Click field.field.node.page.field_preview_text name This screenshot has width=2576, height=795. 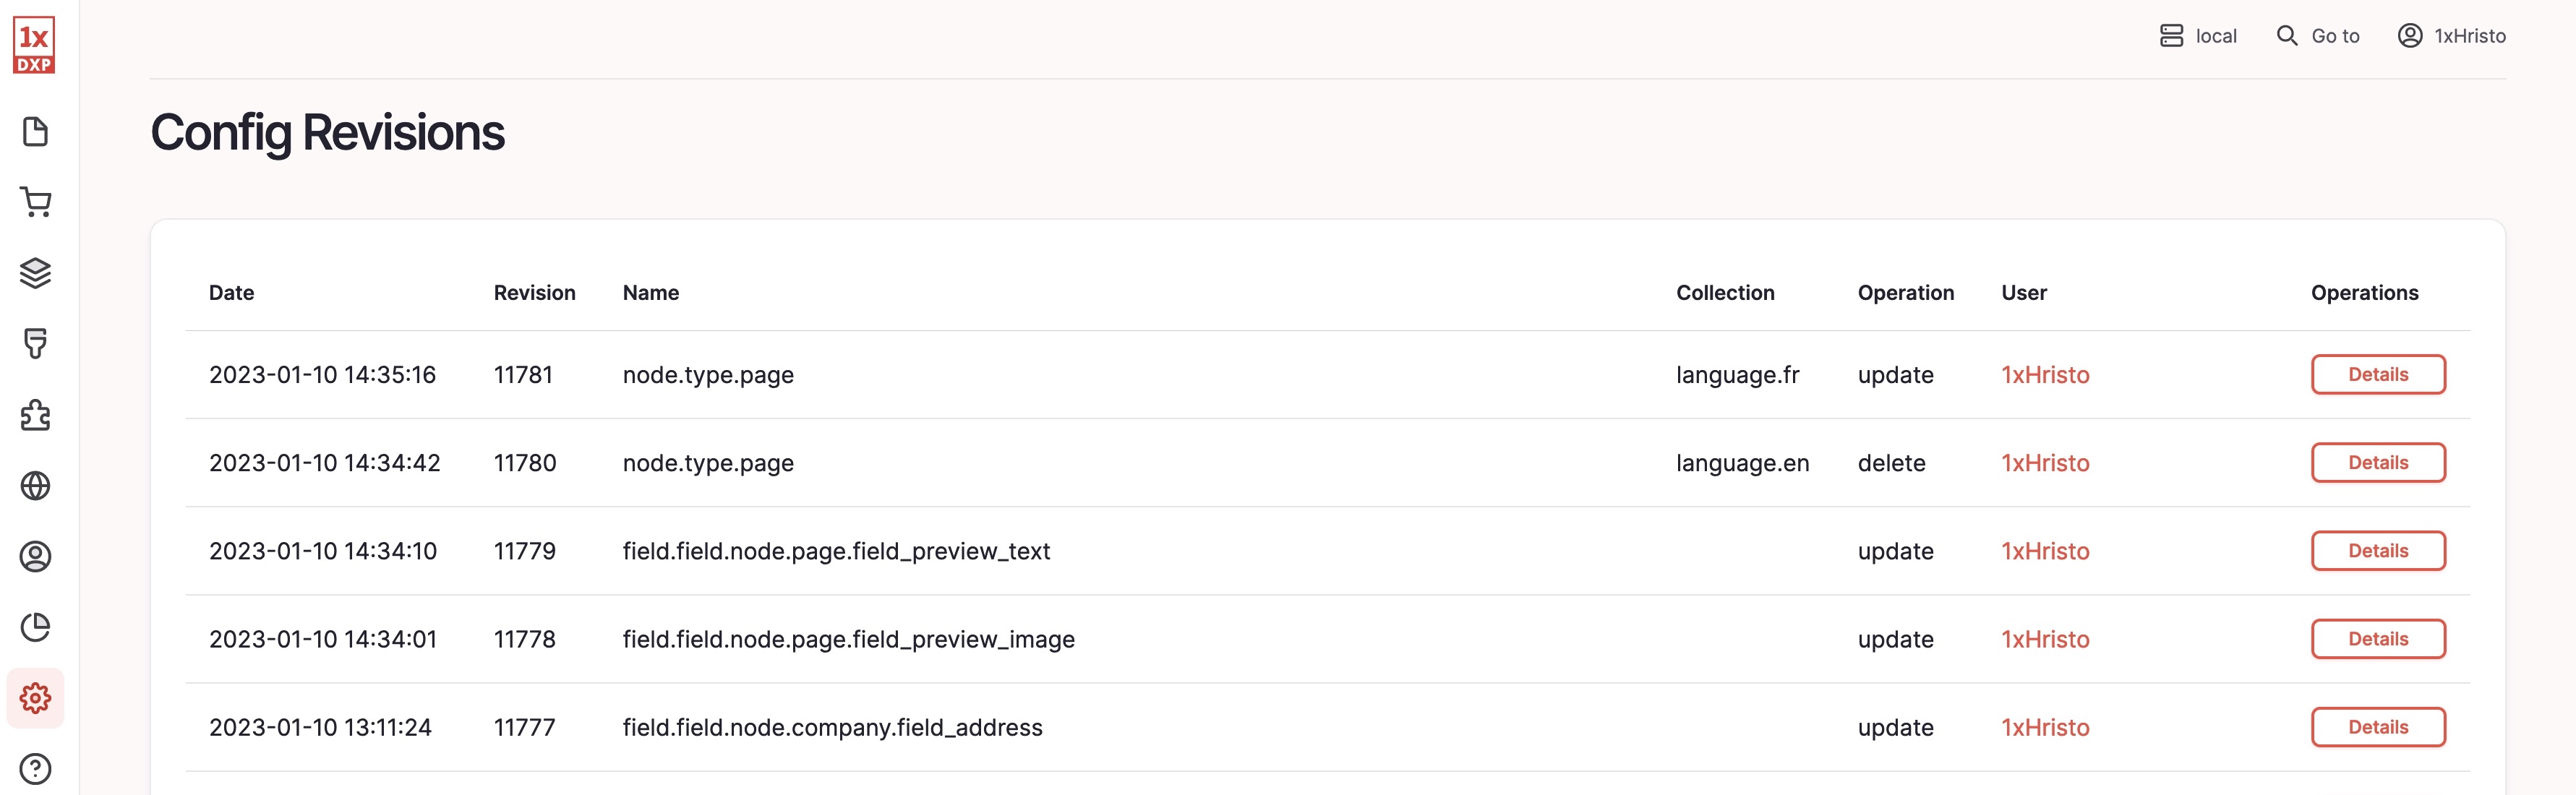pos(836,551)
